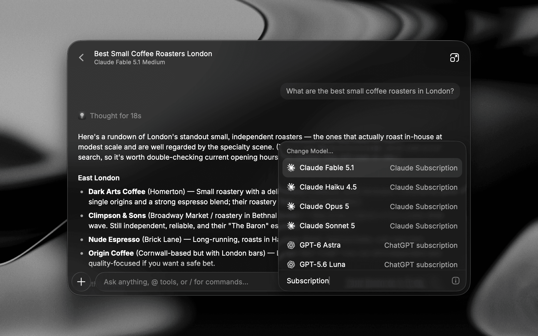Click ChatGPT subscription label beside GPT-6 Astra

421,245
